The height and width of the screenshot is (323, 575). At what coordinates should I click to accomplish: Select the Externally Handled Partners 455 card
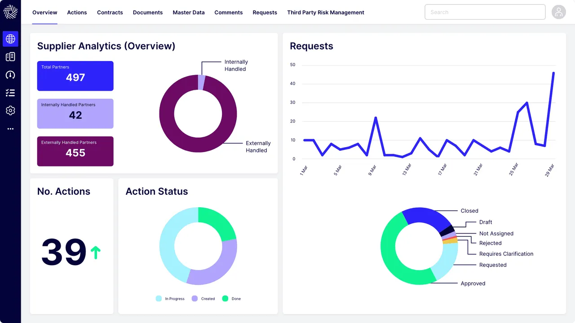point(75,151)
